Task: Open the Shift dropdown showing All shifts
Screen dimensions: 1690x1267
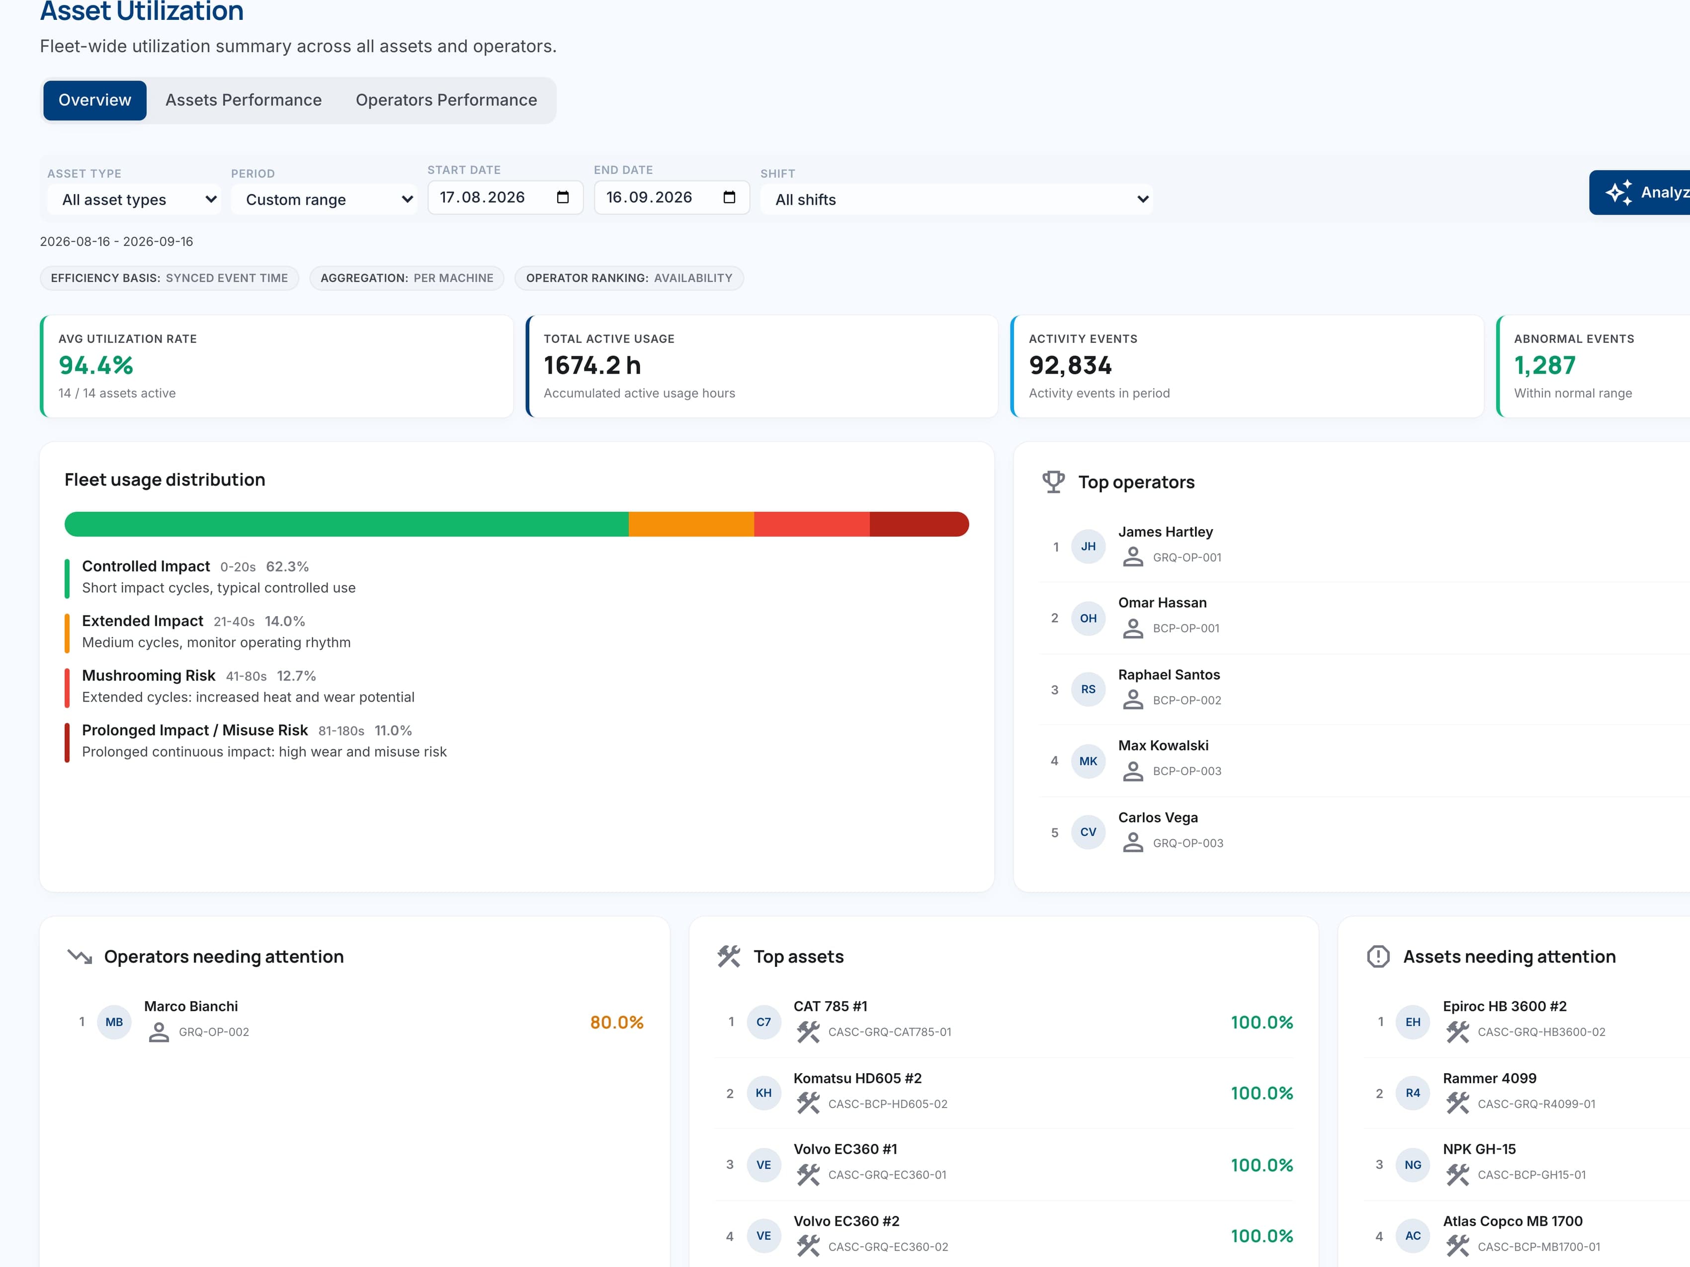Action: pyautogui.click(x=956, y=199)
